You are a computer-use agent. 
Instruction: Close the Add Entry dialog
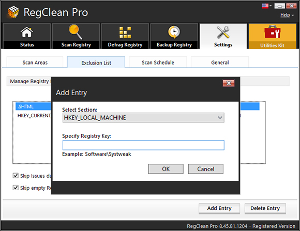229,83
